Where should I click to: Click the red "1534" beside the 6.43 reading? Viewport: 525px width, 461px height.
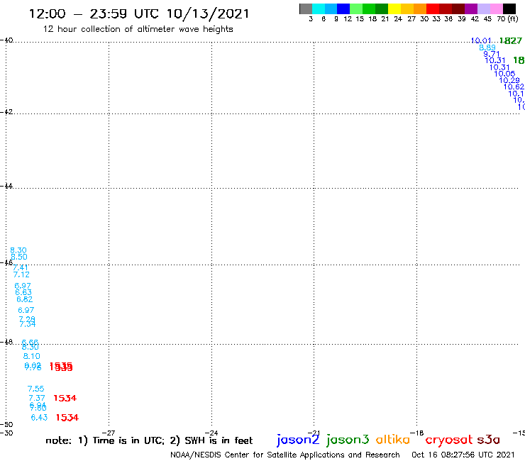point(67,418)
